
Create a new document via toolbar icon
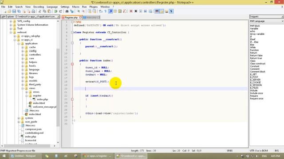click(x=5, y=11)
